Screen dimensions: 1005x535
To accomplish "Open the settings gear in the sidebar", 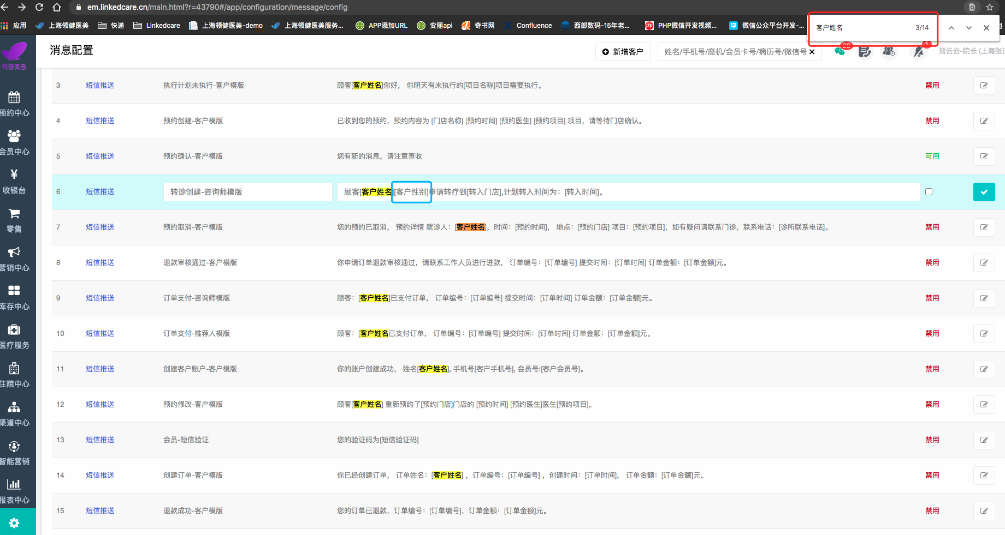I will (15, 522).
